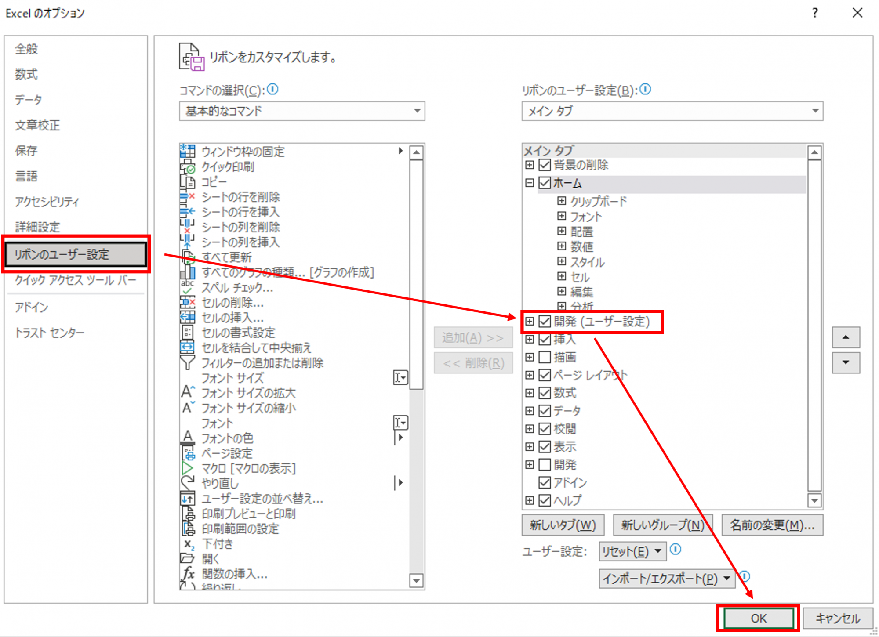Viewport: 879px width, 637px height.
Task: Open クイック アクセス ツール バー category
Action: click(x=76, y=280)
